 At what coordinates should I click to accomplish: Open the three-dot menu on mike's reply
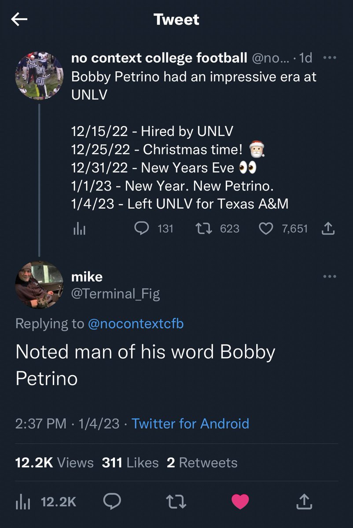[x=329, y=276]
